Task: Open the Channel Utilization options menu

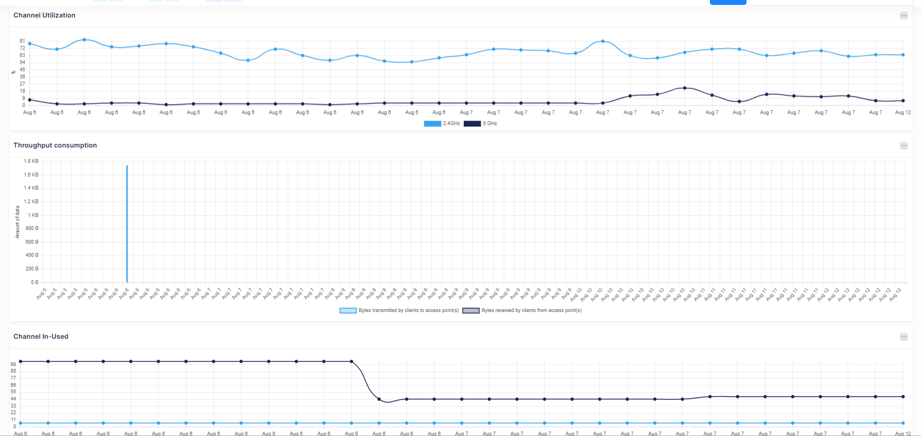Action: click(903, 16)
